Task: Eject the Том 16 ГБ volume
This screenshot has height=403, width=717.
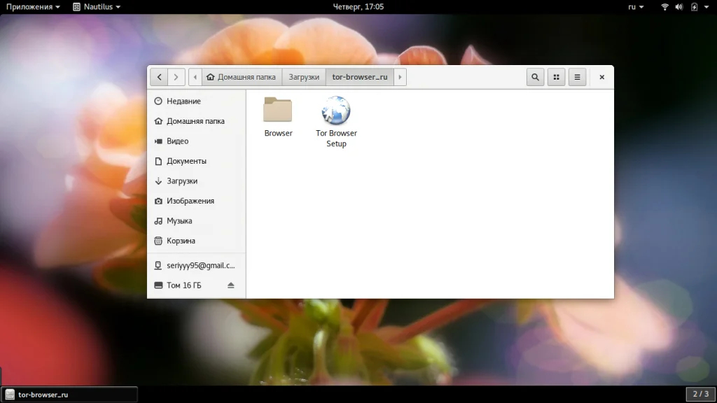Action: pos(231,285)
